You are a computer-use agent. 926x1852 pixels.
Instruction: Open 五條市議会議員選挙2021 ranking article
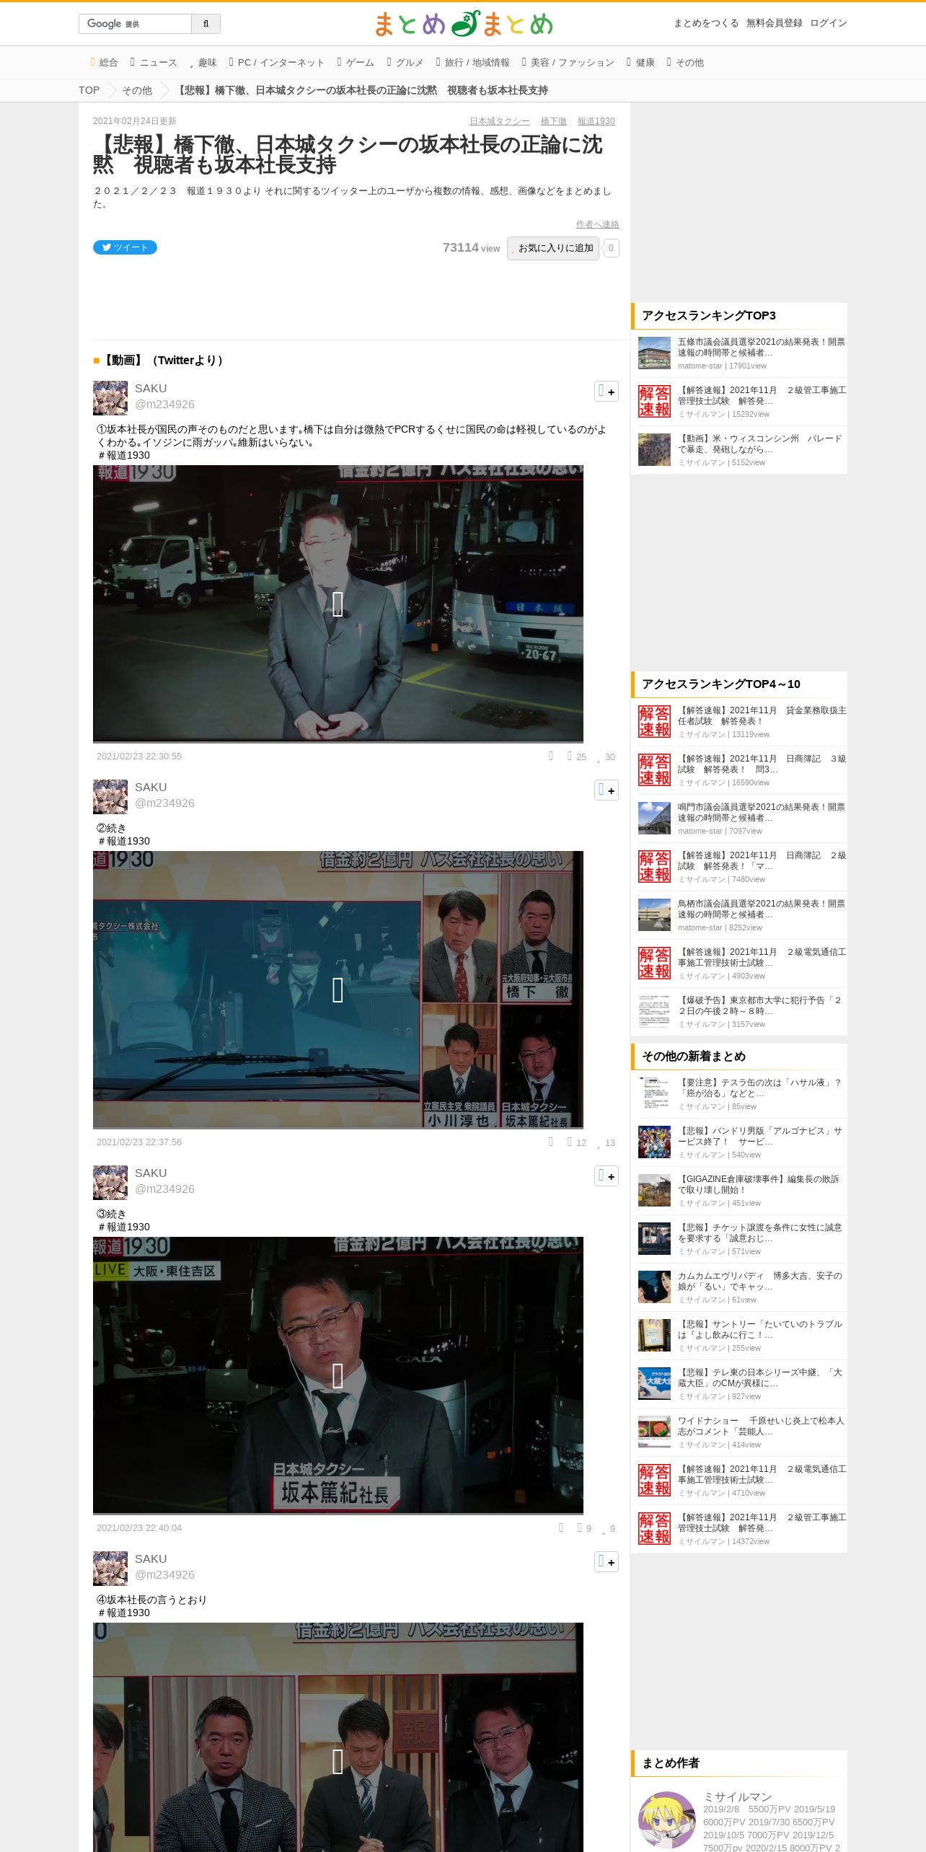click(761, 348)
